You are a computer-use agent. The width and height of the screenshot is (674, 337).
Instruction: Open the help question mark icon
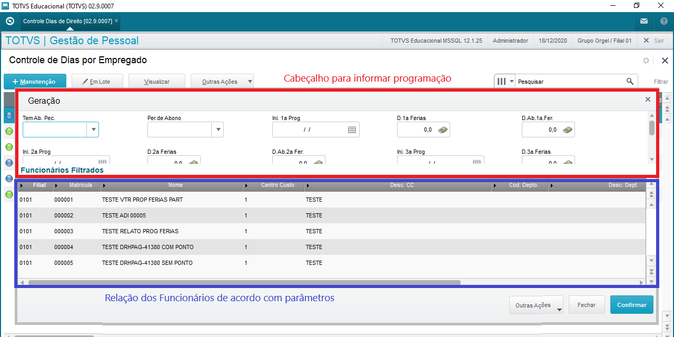pyautogui.click(x=664, y=22)
